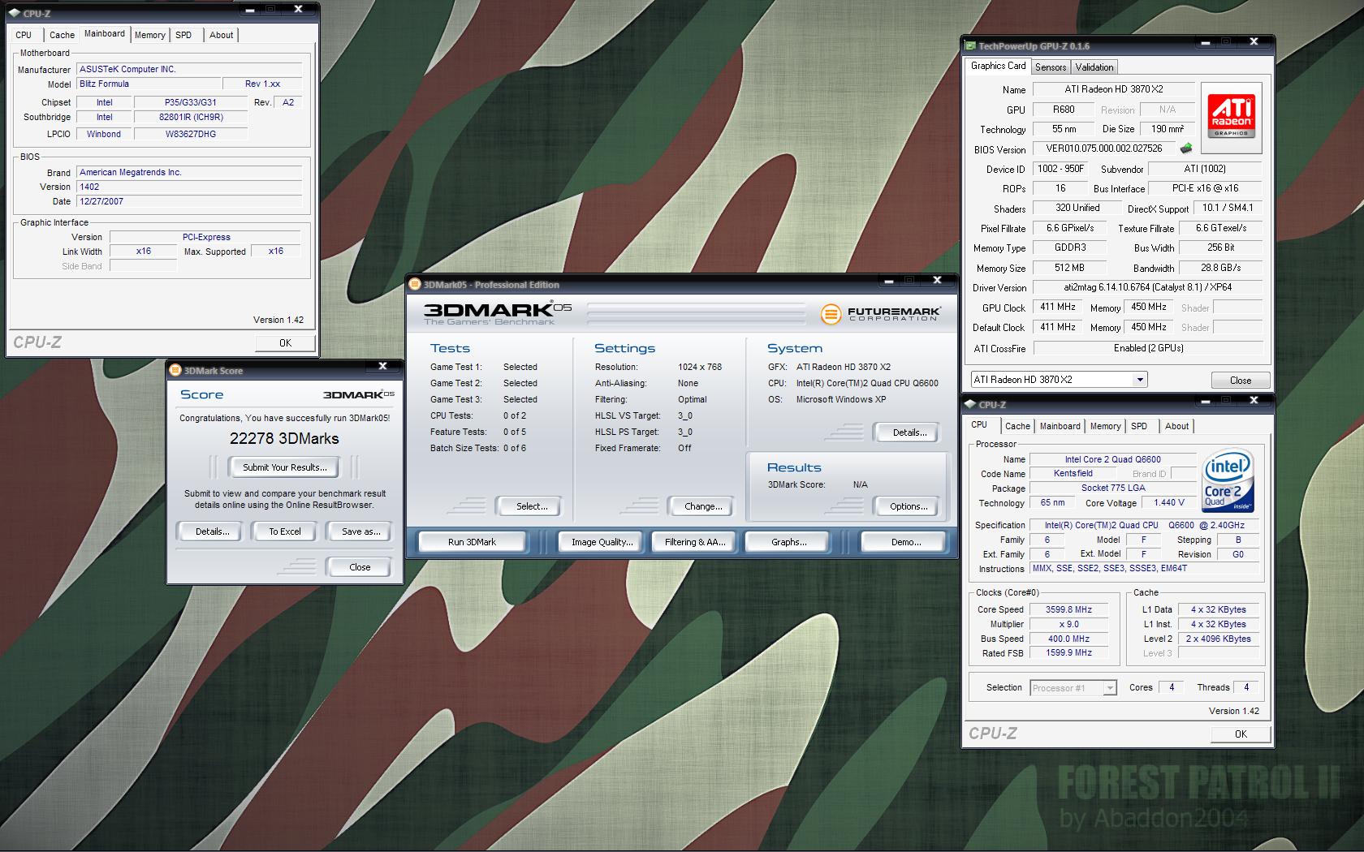Click the ATI CrossFire Enabled field
The width and height of the screenshot is (1364, 852).
(1147, 348)
